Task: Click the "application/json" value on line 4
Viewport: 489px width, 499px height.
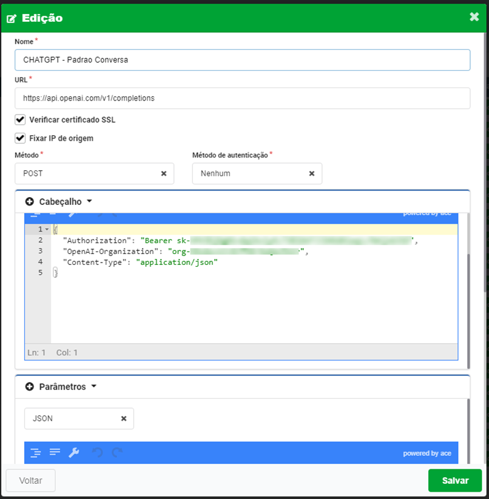Action: tap(177, 262)
